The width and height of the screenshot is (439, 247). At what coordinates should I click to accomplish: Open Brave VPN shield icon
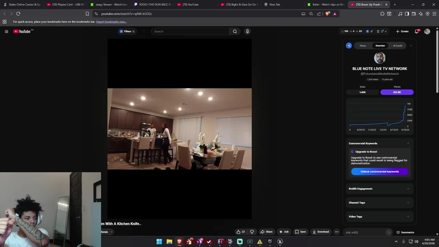[427, 14]
